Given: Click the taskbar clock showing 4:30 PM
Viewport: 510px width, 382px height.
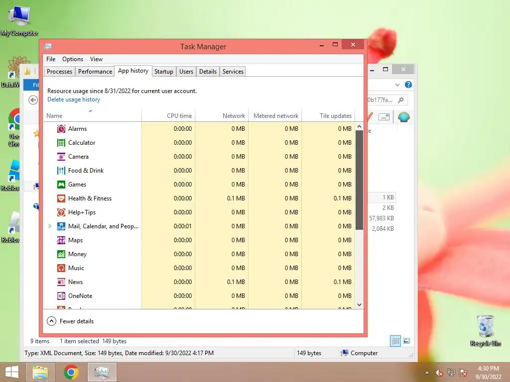Looking at the screenshot, I should coord(488,373).
